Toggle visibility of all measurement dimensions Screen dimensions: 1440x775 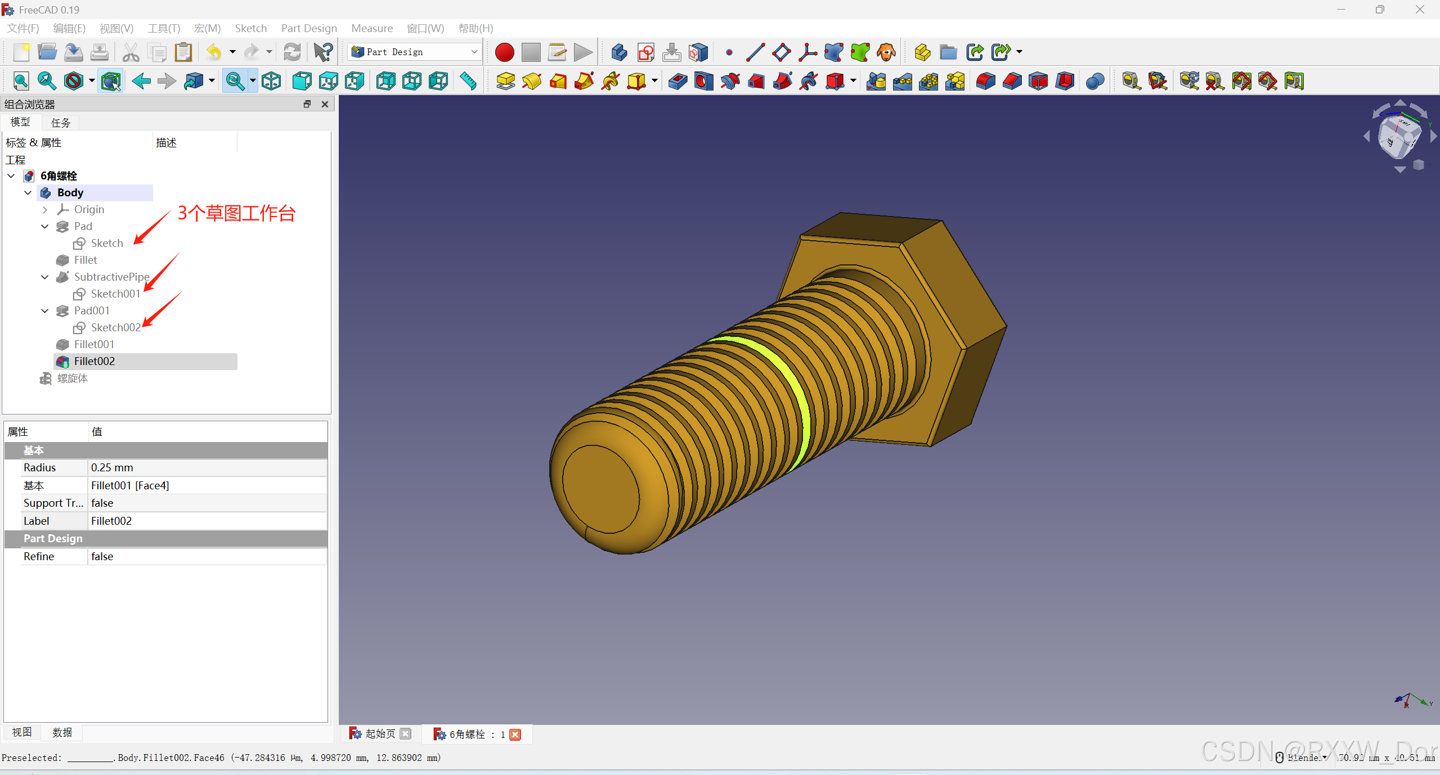[x=1242, y=81]
